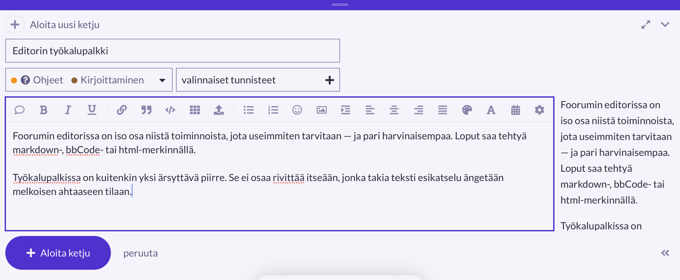This screenshot has width=680, height=280.
Task: Click the upload file icon
Action: (218, 110)
